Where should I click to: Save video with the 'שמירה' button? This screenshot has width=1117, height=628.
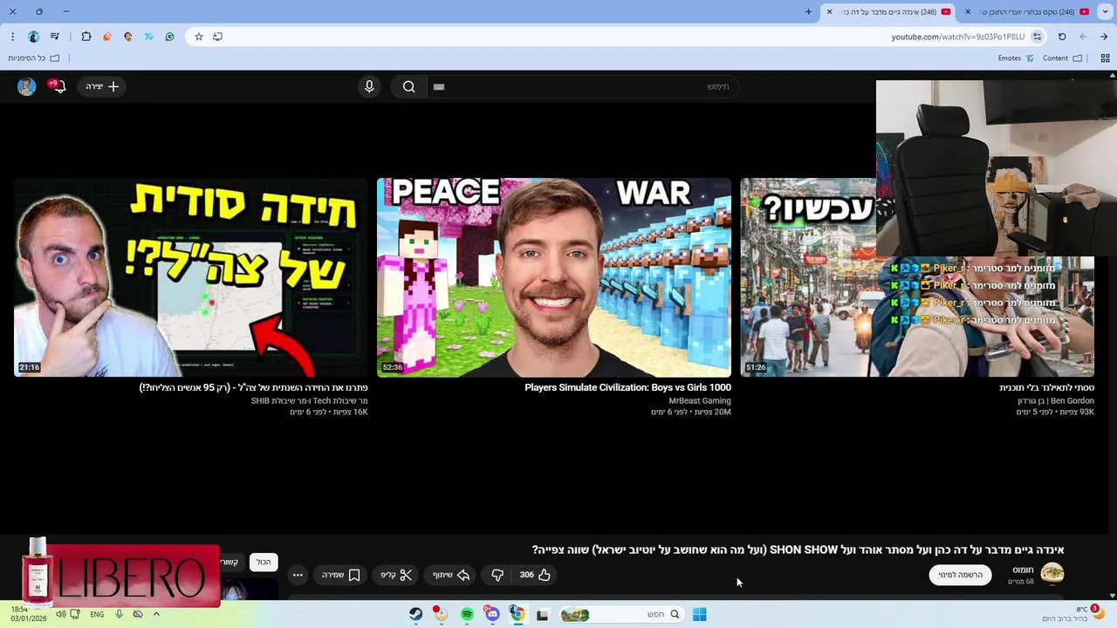point(341,575)
